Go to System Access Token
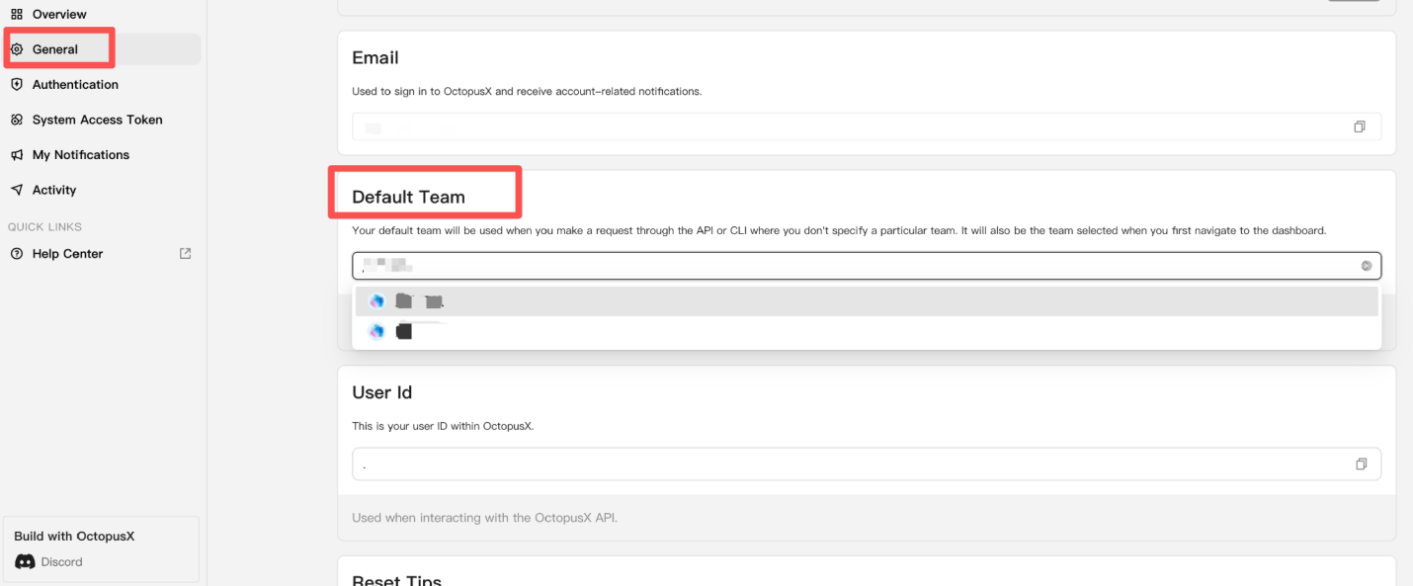 (97, 120)
